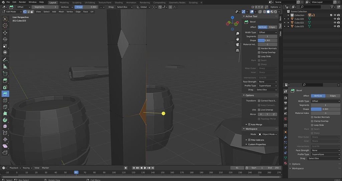Open Face Strength dropdown in Active Tool

(268, 82)
